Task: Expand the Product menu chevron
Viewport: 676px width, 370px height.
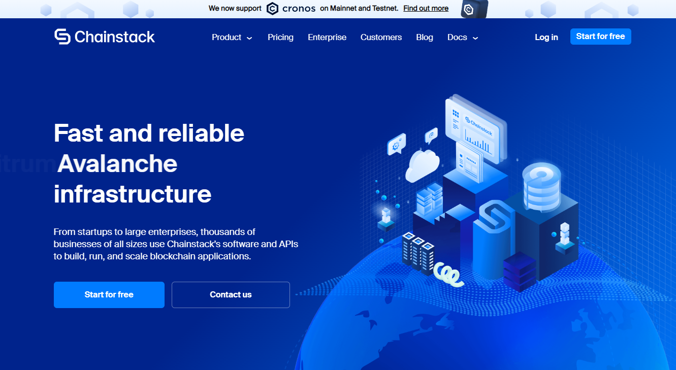Action: pos(249,38)
